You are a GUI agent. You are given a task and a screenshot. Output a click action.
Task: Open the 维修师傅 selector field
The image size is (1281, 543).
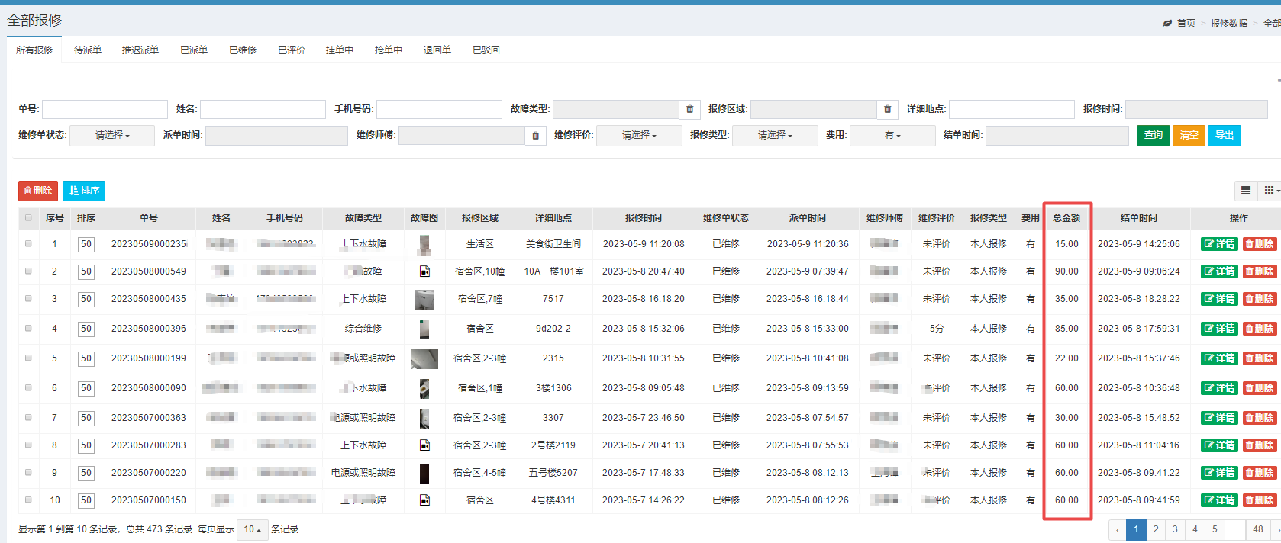pyautogui.click(x=461, y=136)
